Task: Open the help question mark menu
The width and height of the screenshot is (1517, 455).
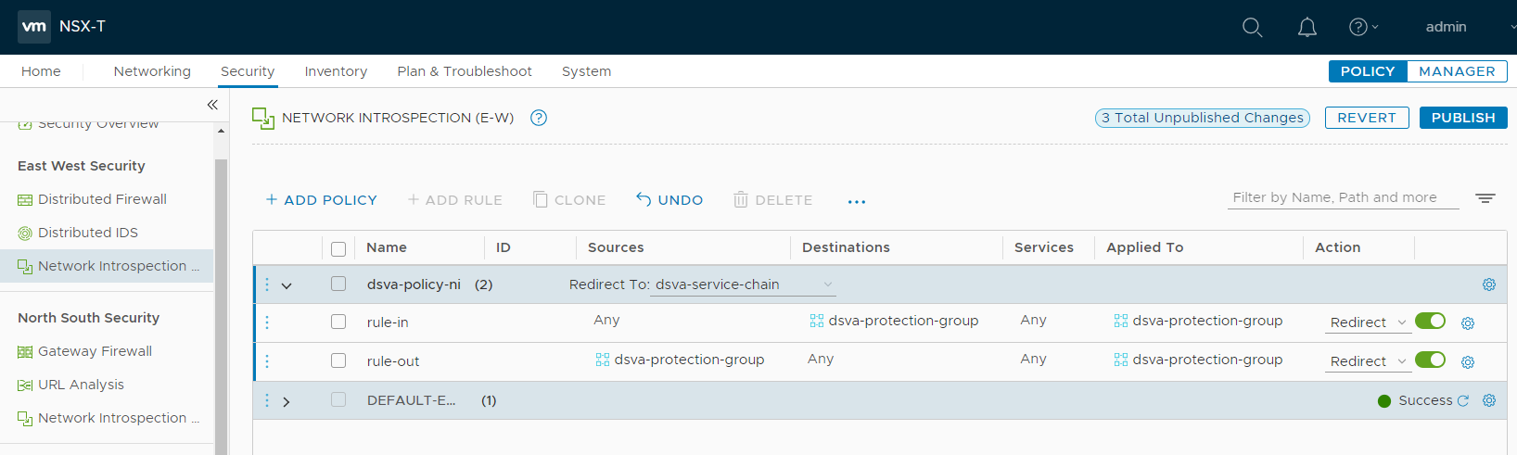Action: 1362,28
